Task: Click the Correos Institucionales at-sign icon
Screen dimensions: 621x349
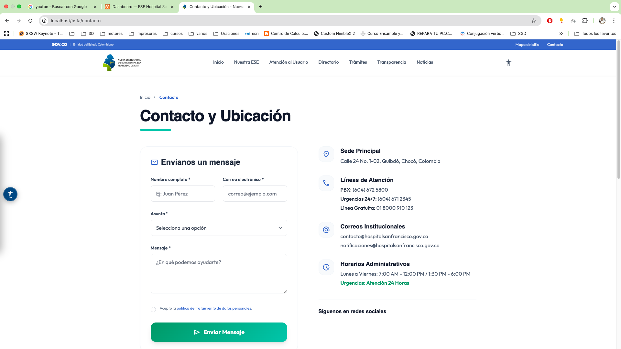Action: pos(326,230)
